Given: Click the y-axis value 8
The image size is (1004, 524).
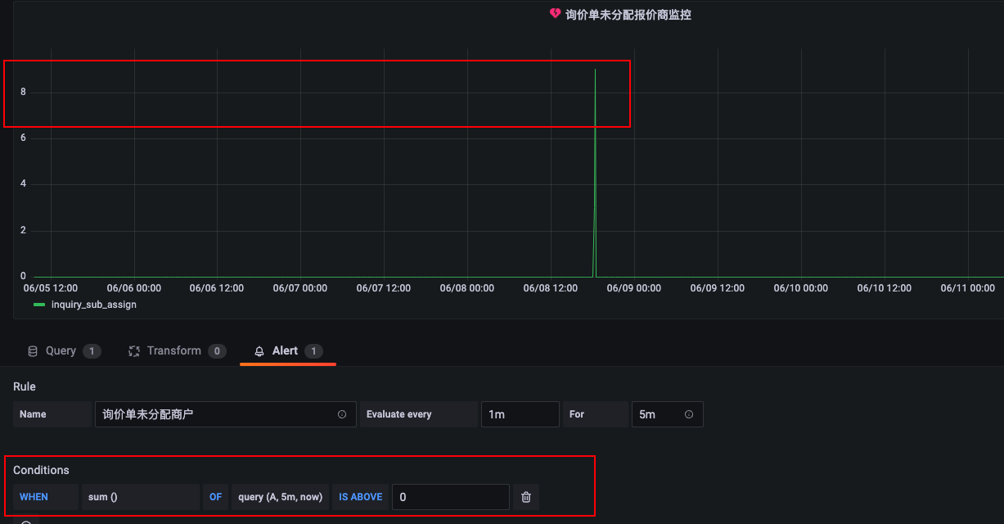Looking at the screenshot, I should point(23,92).
